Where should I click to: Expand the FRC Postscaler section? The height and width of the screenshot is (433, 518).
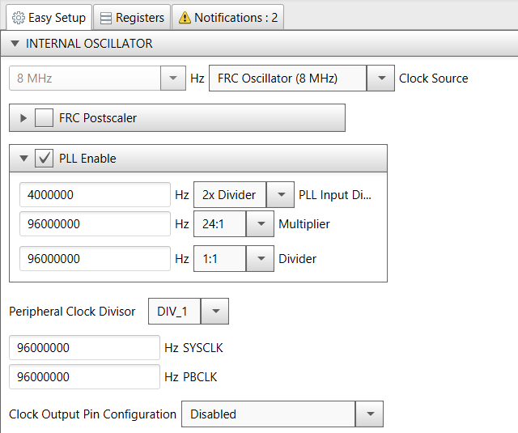tap(23, 118)
